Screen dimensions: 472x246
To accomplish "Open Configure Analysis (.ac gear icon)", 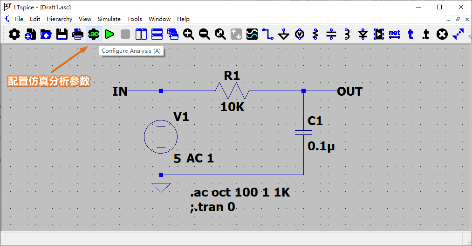I will pos(94,35).
